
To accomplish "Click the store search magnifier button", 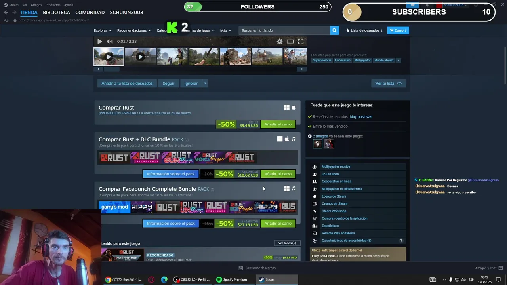I will coord(335,30).
